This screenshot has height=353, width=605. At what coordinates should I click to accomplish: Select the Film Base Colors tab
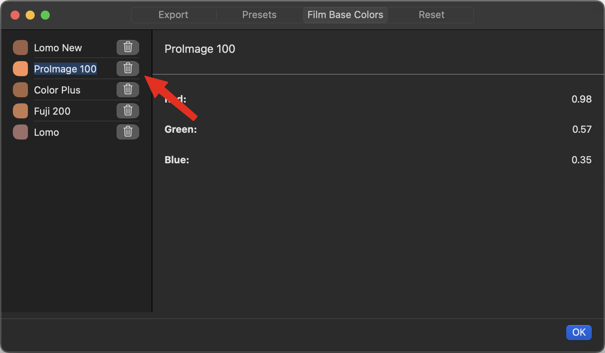coord(345,15)
